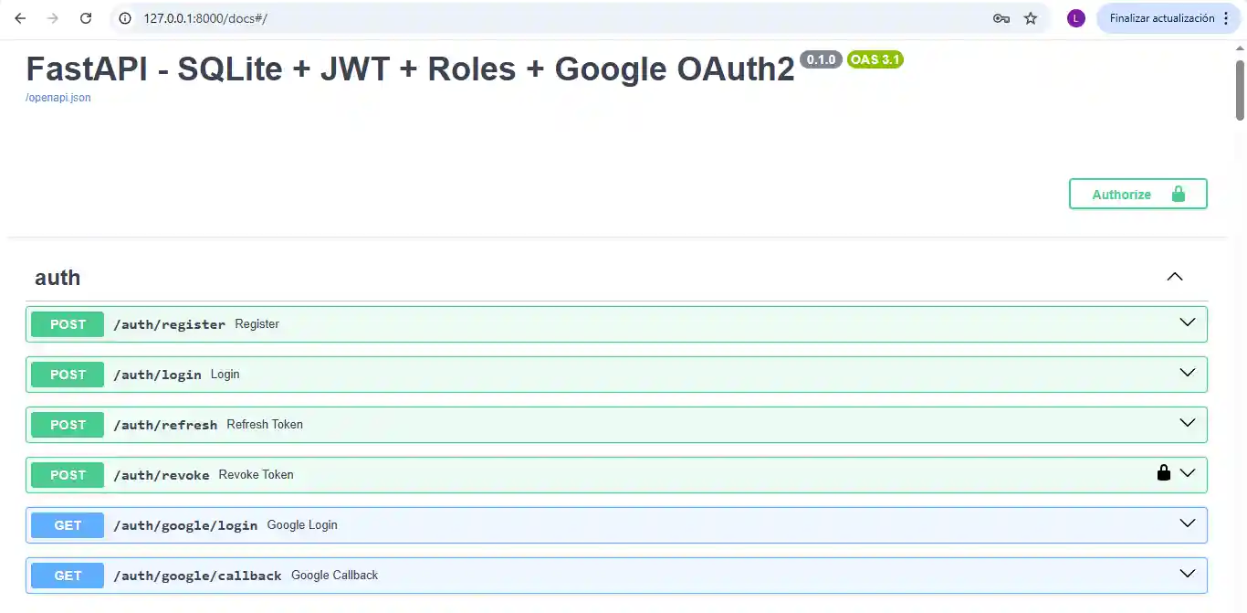
Task: Click the green Authorize button
Action: [x=1137, y=194]
